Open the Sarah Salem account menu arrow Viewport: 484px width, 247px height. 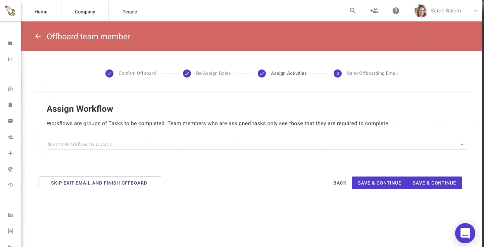pos(475,11)
